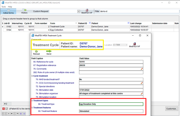This screenshot has width=180, height=116.
Task: Go to previous record navigator button
Action: point(6,114)
